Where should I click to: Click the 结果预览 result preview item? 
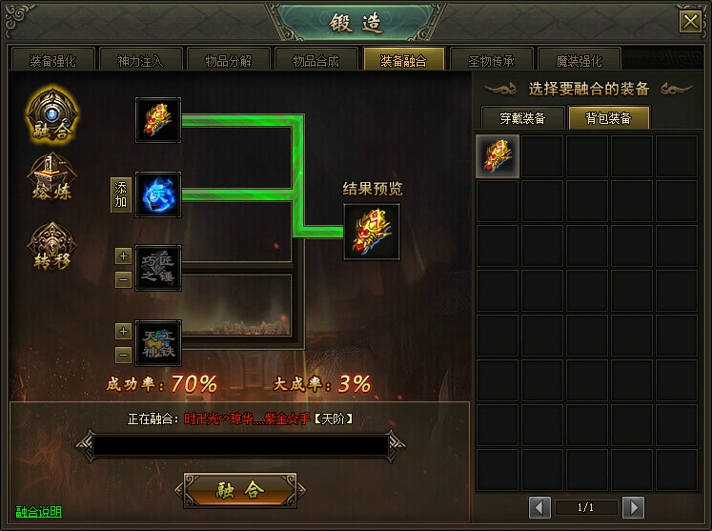pos(372,232)
